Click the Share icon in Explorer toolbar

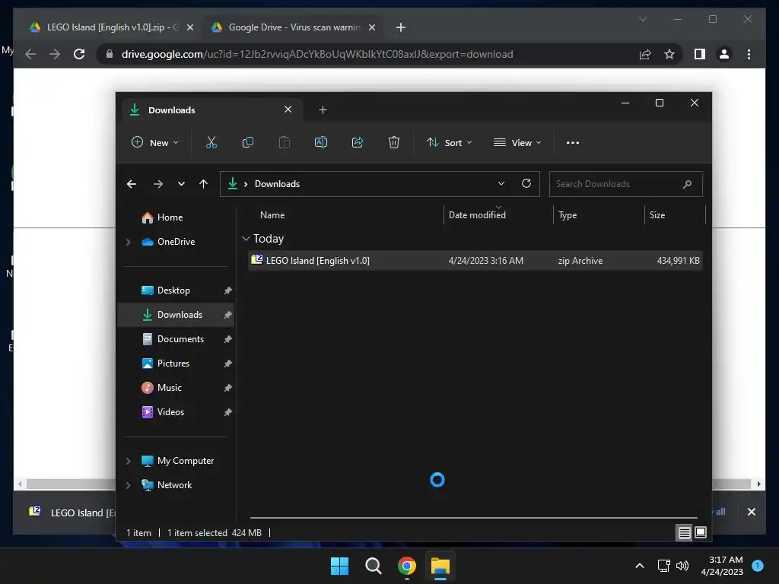coord(358,142)
